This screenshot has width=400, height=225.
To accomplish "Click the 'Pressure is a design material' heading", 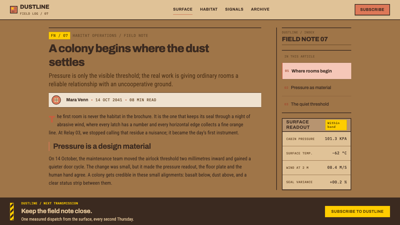I will click(x=102, y=146).
